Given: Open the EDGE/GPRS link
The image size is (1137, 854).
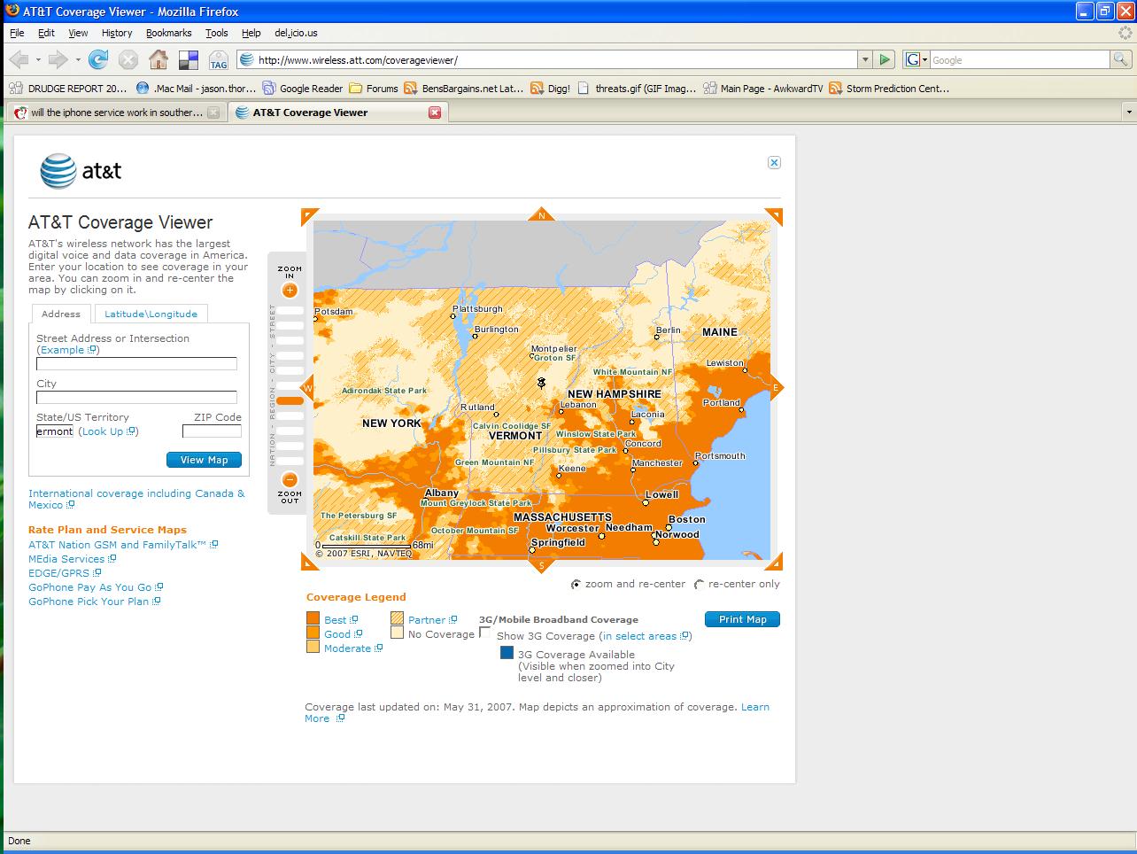Looking at the screenshot, I should pyautogui.click(x=58, y=573).
